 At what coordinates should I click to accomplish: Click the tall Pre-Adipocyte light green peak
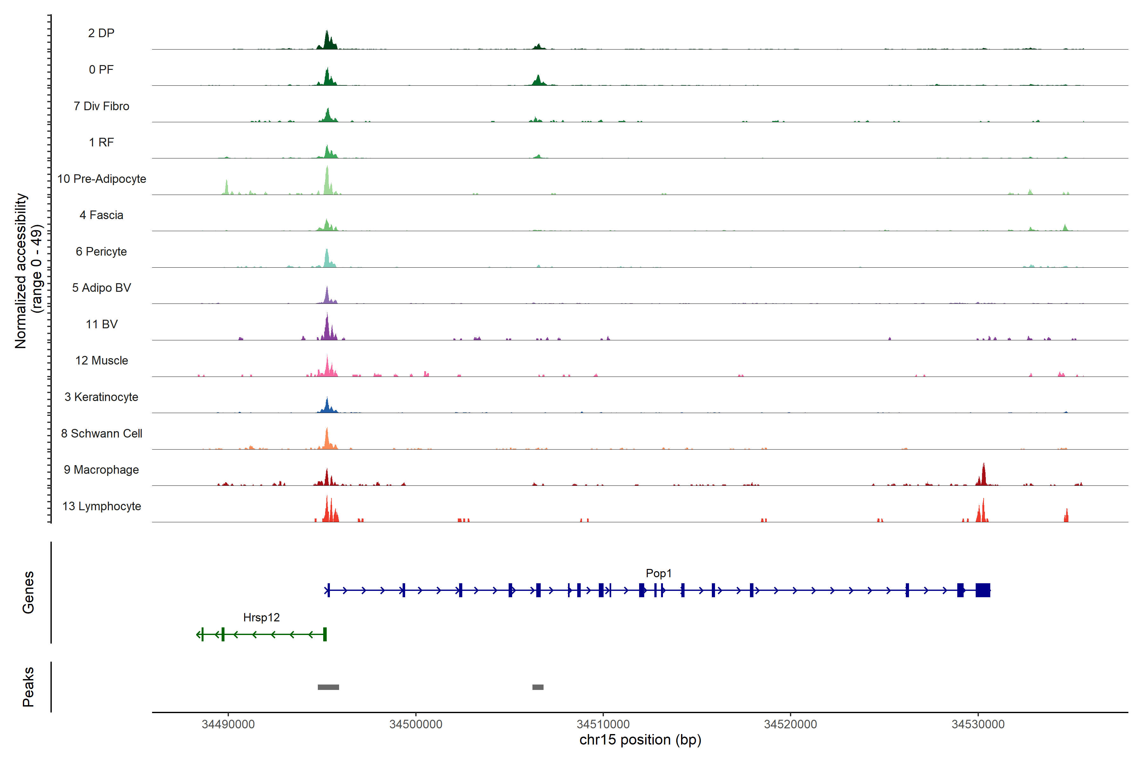(327, 181)
